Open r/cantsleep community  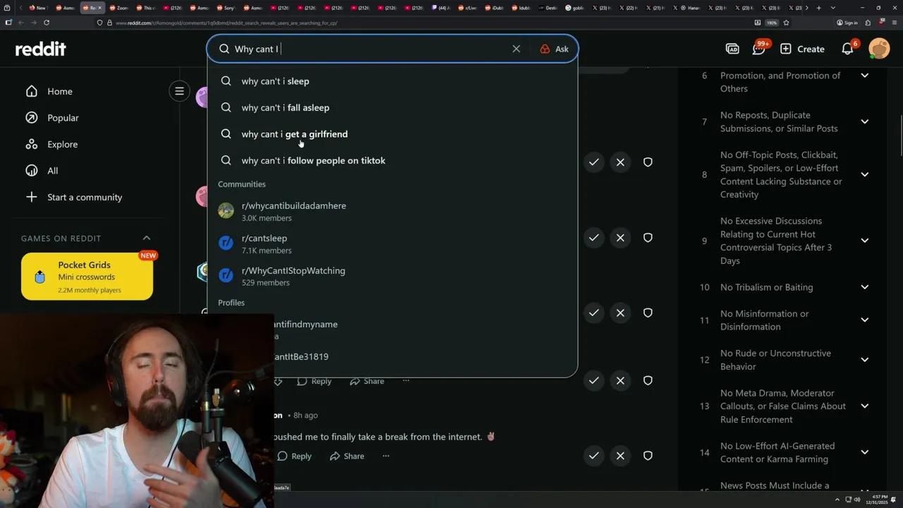click(392, 243)
